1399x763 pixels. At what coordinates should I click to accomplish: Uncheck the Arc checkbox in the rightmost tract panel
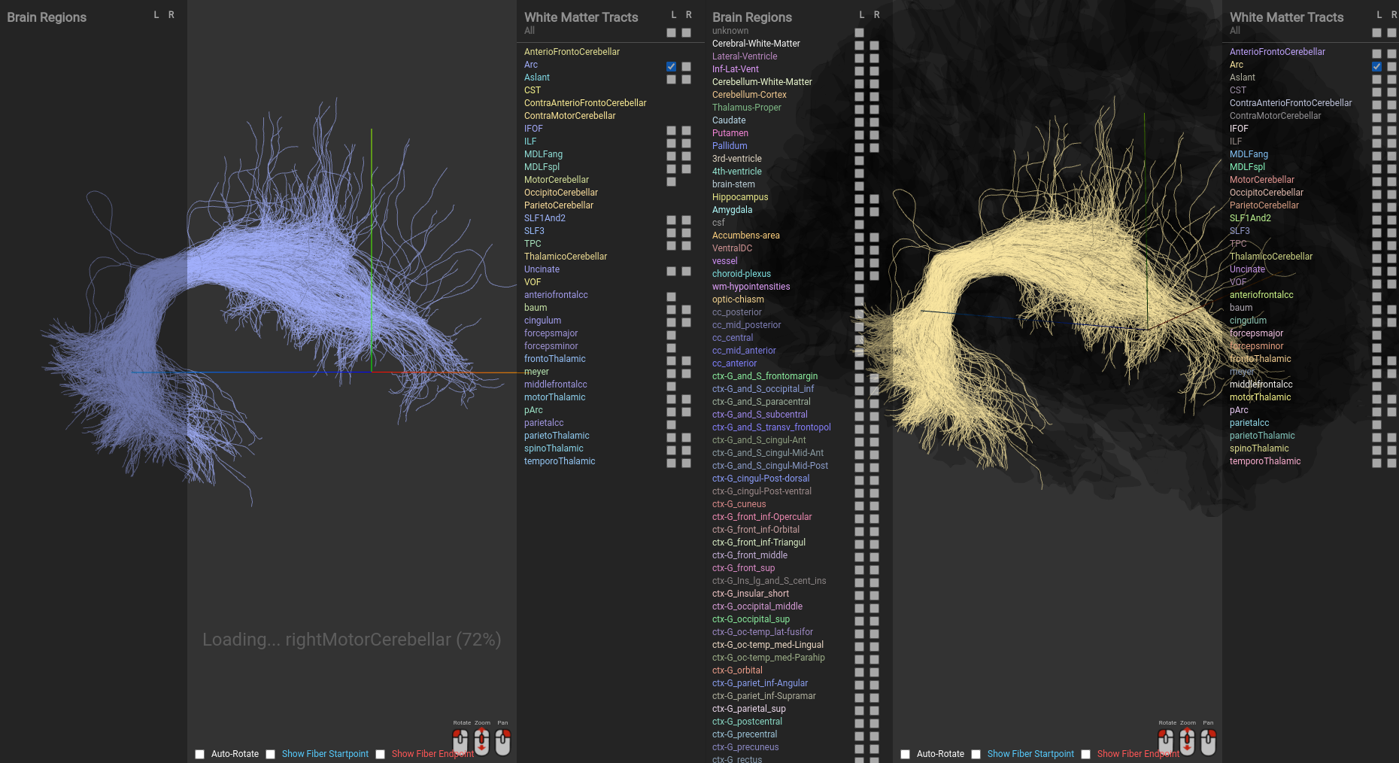pos(1377,66)
